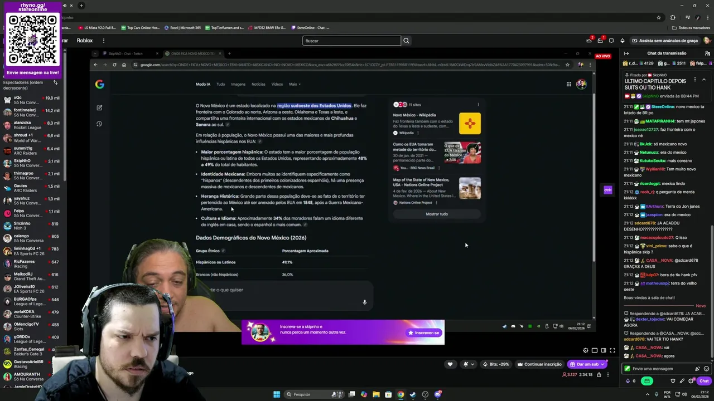Screen dimensions: 714x401
Task: Click the Novo message divider in chat
Action: [x=701, y=306]
